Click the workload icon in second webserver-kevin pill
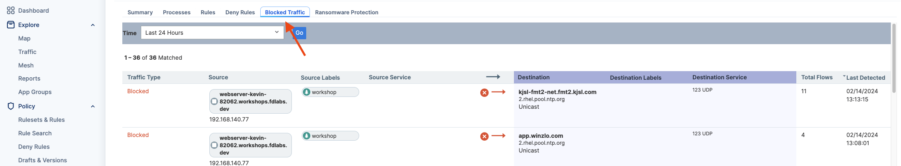The image size is (901, 166). click(214, 145)
